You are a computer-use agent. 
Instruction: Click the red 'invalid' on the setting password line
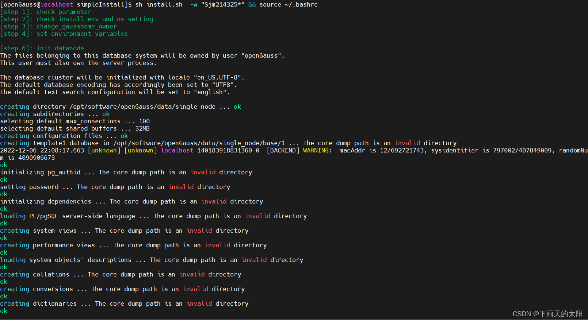pyautogui.click(x=181, y=187)
